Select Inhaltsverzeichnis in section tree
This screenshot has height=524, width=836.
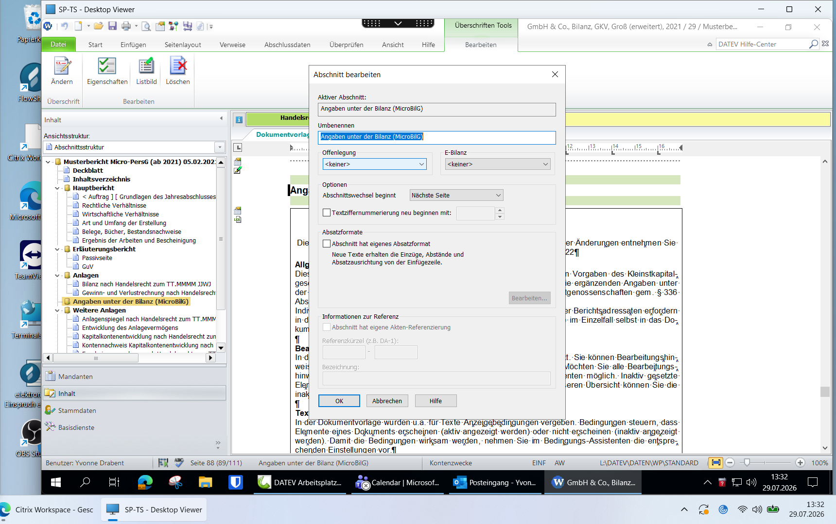point(101,179)
